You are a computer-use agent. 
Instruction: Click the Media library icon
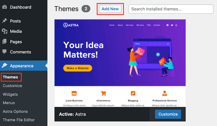click(x=4, y=31)
